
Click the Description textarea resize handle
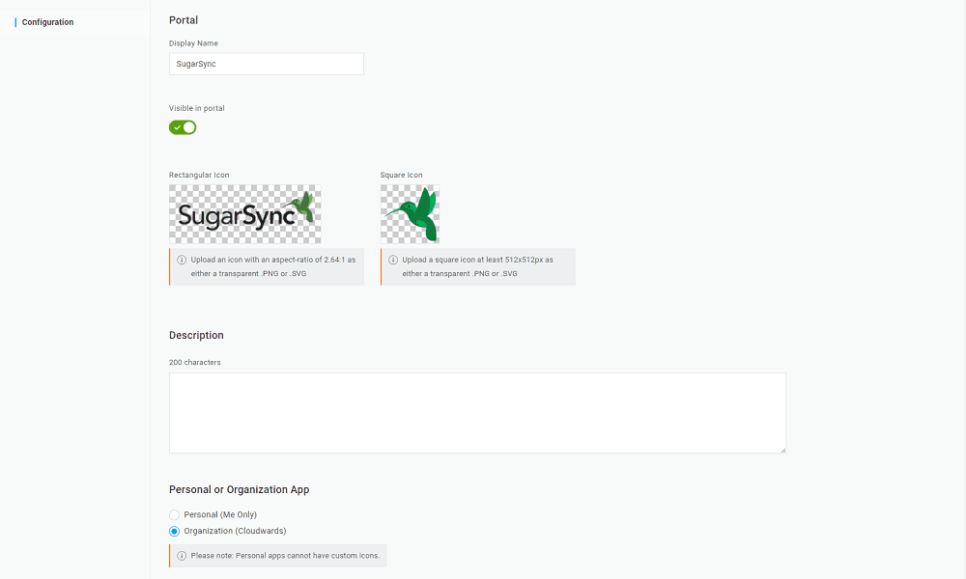(783, 451)
